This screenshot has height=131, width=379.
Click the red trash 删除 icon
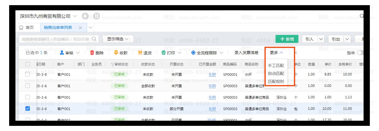[x=92, y=53]
